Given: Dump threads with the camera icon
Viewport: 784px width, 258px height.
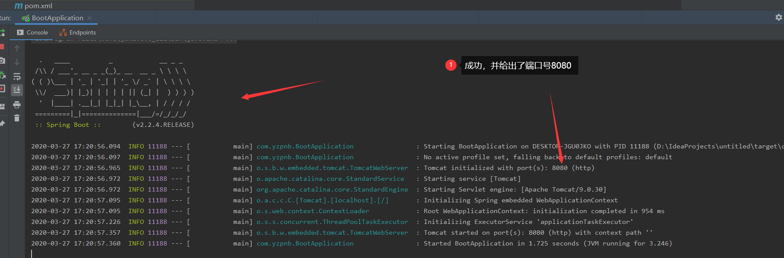Looking at the screenshot, I should point(2,60).
